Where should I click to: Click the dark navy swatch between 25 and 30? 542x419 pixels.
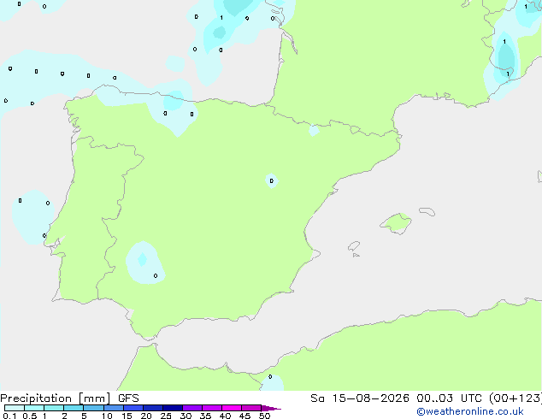point(172,408)
